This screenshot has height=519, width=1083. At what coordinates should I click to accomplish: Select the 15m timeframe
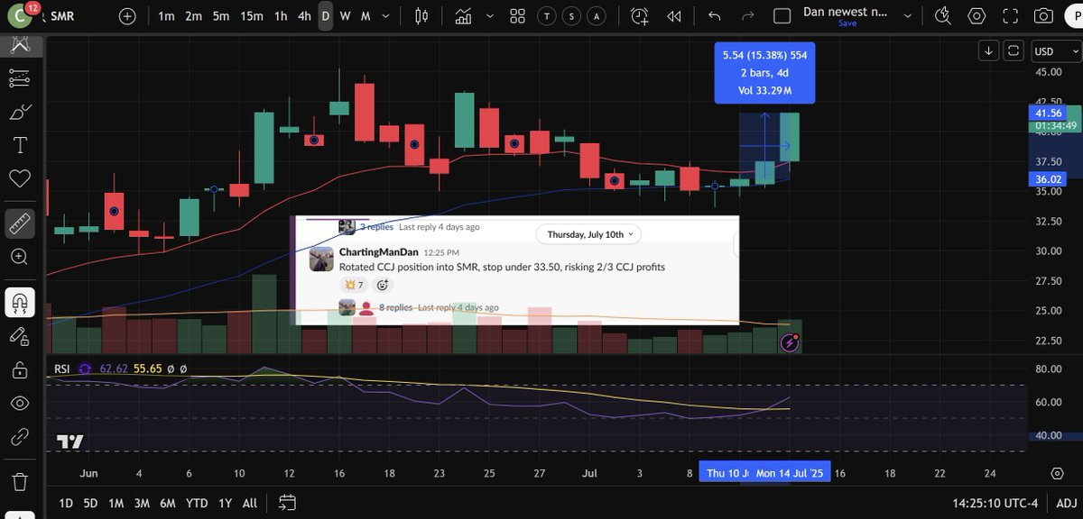pos(252,16)
